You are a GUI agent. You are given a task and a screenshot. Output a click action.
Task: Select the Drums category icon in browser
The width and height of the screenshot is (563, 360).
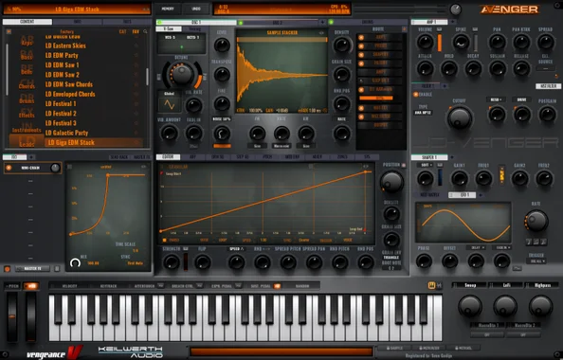(x=27, y=99)
